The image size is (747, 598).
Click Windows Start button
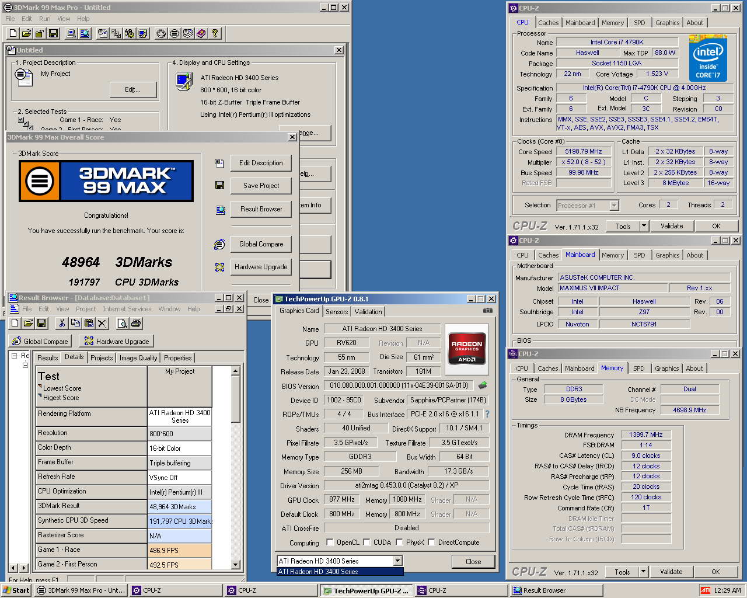(x=16, y=590)
